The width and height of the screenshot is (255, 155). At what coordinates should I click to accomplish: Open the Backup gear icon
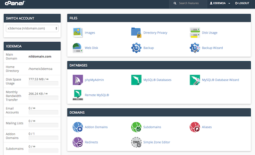click(x=136, y=48)
